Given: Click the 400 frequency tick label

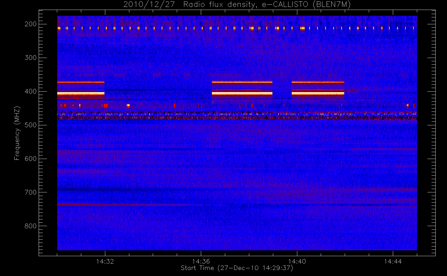Looking at the screenshot, I should pos(31,91).
